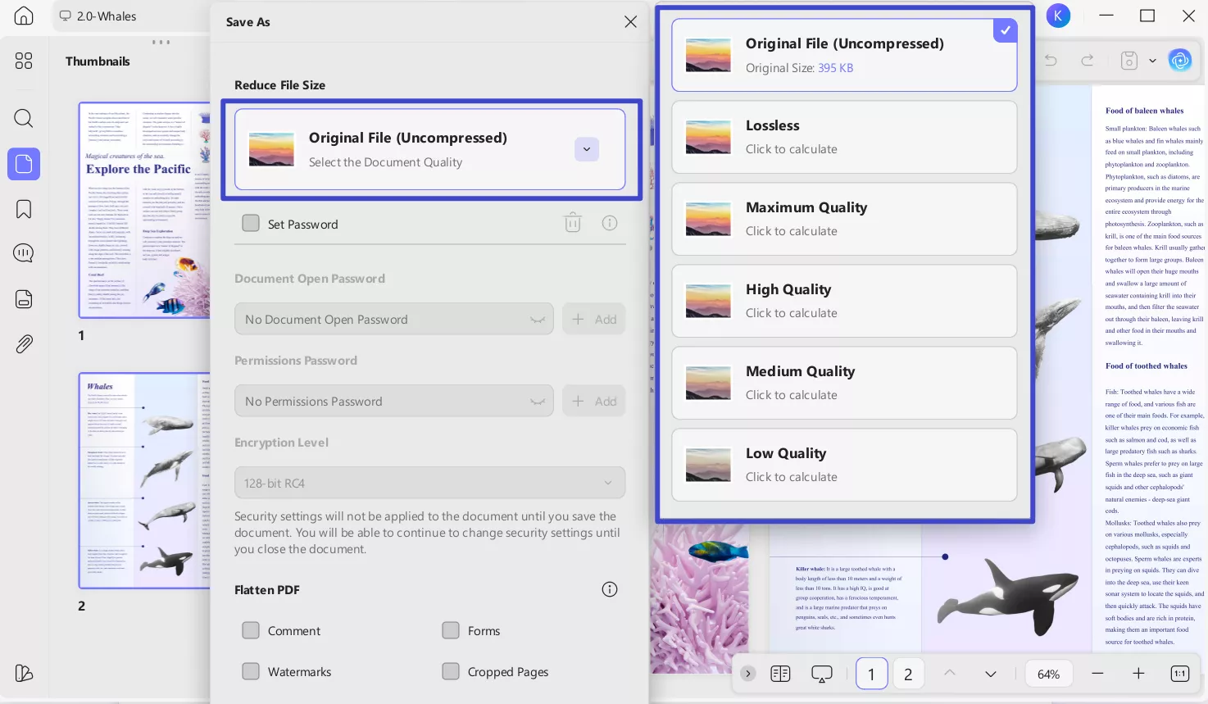Open the Encryption Level 128-bit RC4 dropdown
Screen dimensions: 1208x704
[430, 483]
